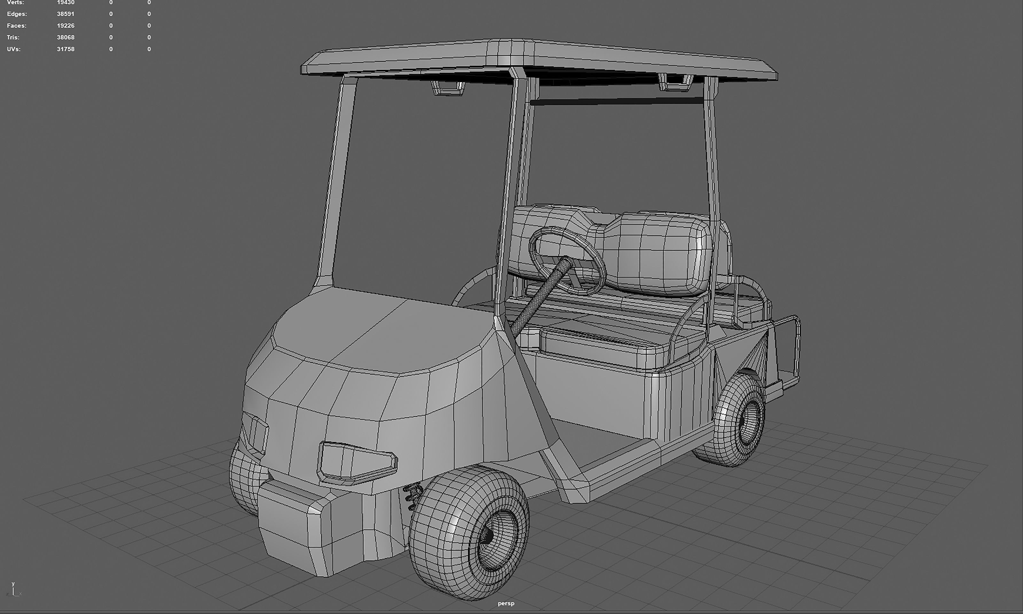Select the front suspension spring coil

414,496
